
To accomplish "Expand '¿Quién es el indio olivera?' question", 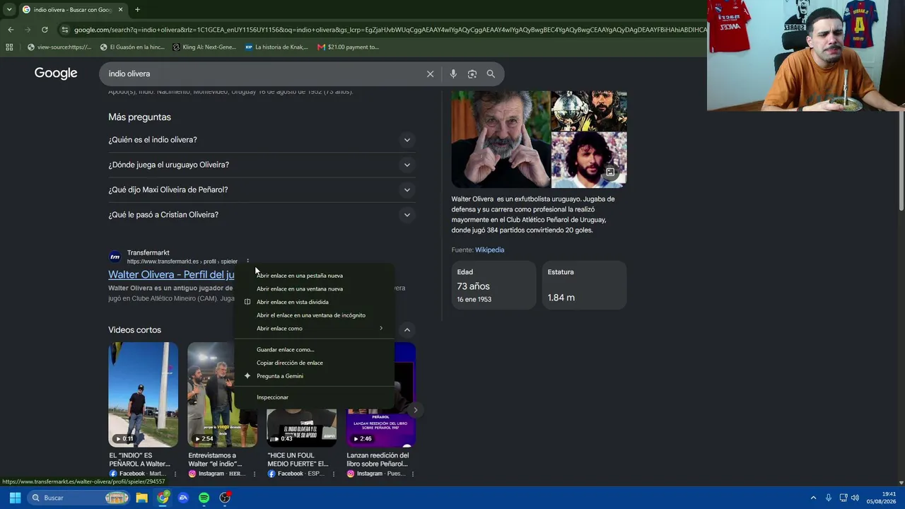I will [x=262, y=140].
